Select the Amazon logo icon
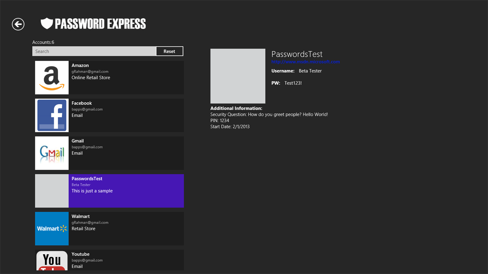Image resolution: width=488 pixels, height=274 pixels. click(52, 77)
